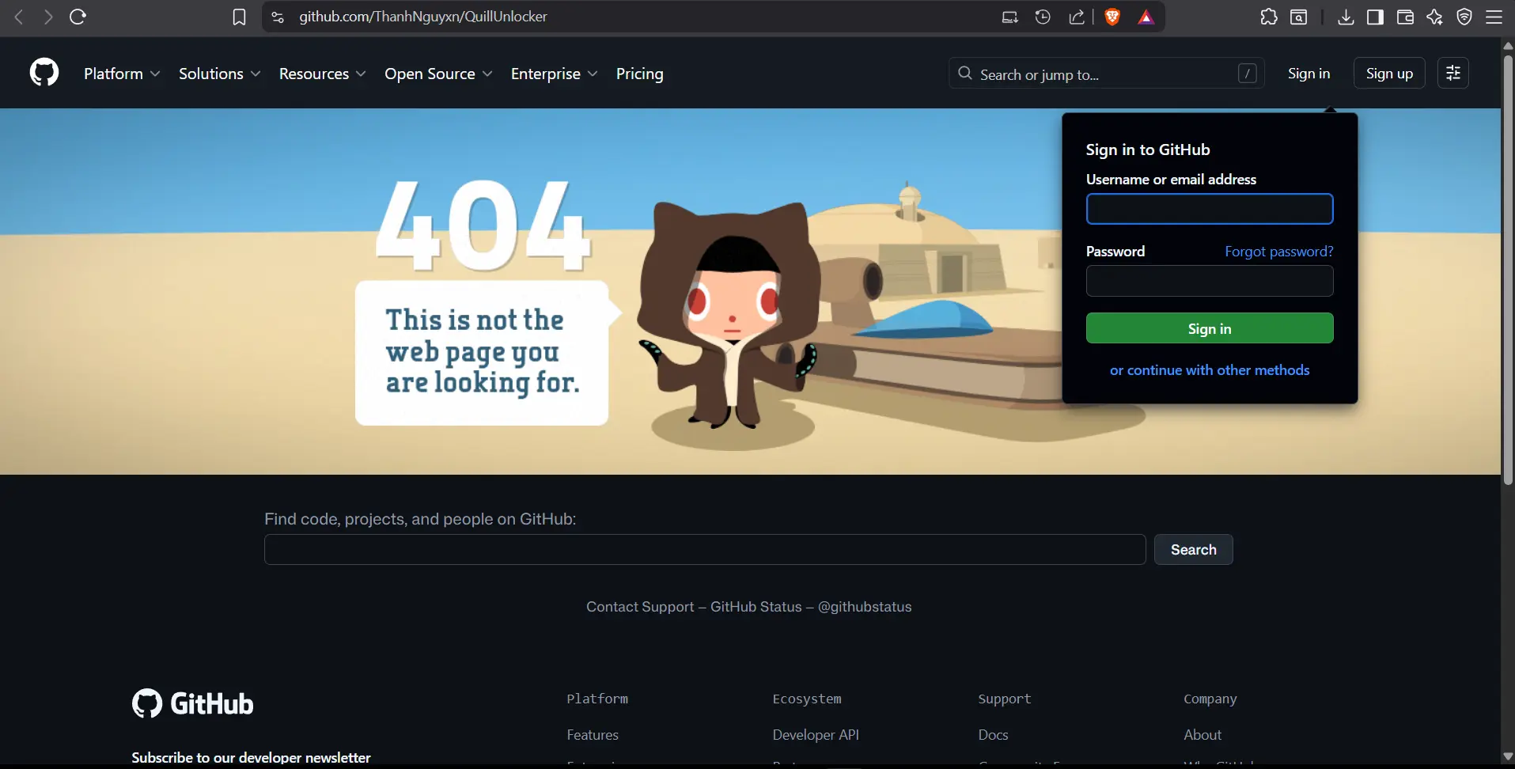Click the magnifier icon in GitHub search box
Screen dimensions: 1515x769
(965, 74)
